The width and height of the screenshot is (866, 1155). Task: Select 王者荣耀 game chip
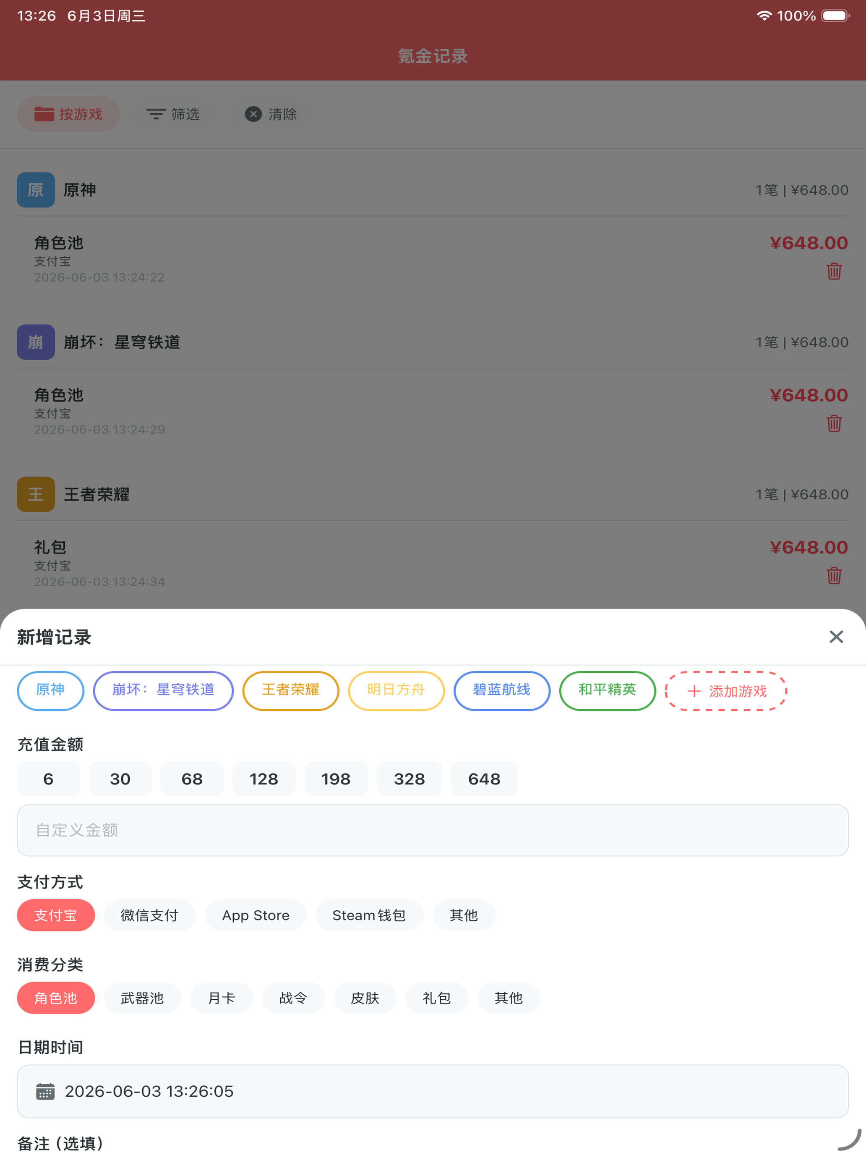pyautogui.click(x=291, y=690)
